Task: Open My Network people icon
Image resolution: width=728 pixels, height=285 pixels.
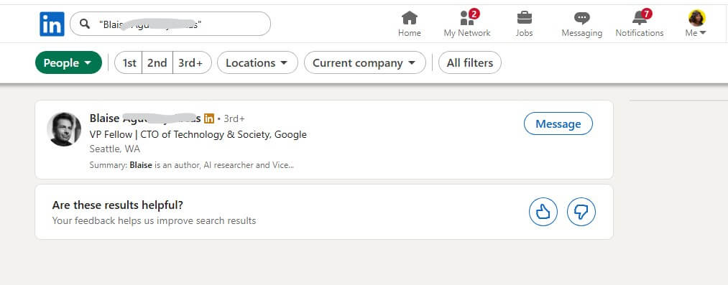Action: click(x=466, y=18)
